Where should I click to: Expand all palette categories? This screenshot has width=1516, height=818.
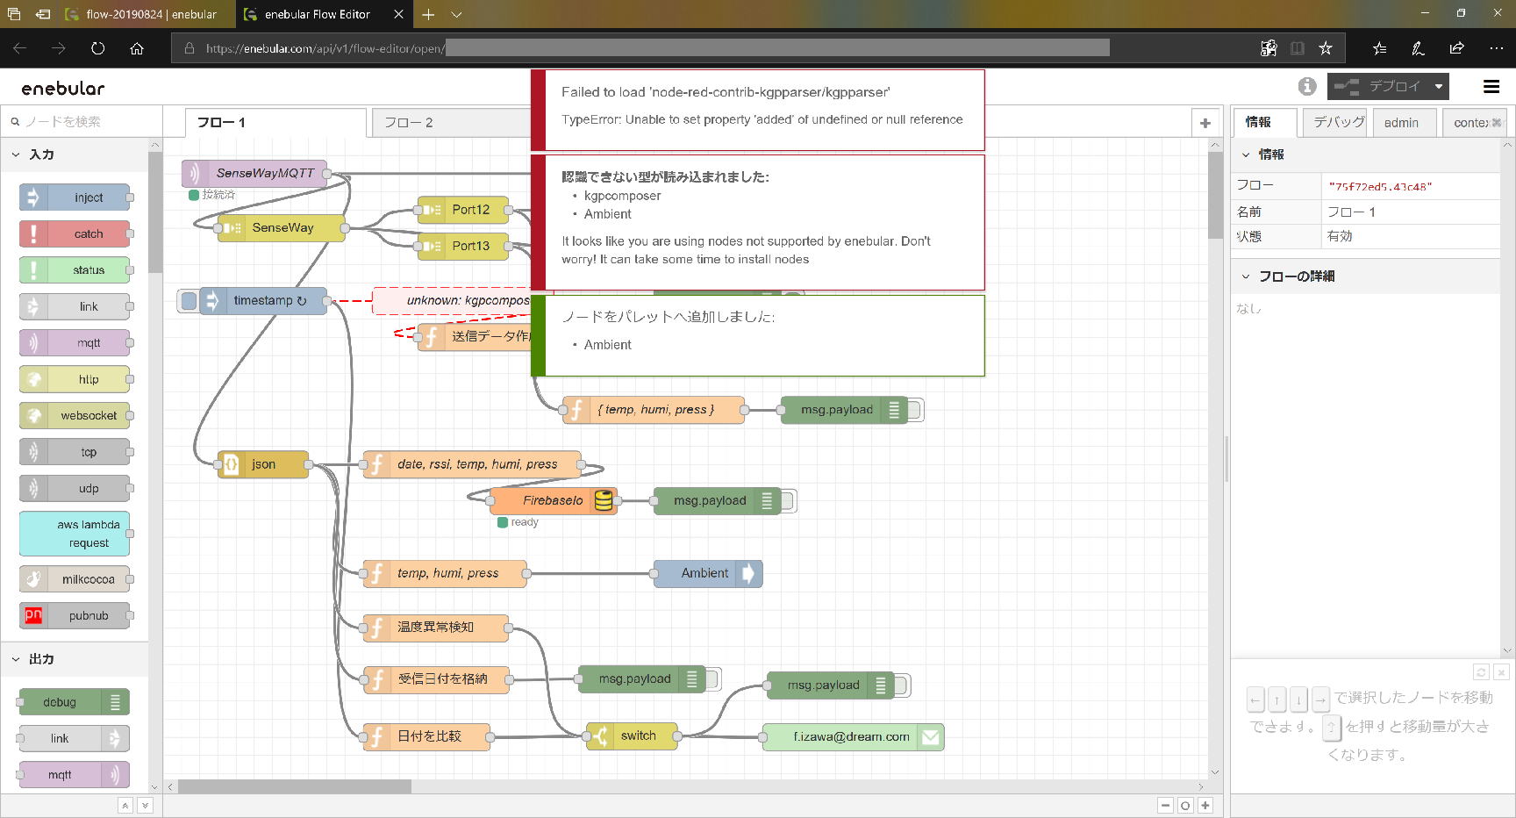[x=146, y=806]
